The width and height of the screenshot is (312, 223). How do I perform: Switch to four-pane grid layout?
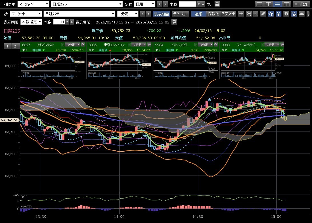tap(287, 4)
